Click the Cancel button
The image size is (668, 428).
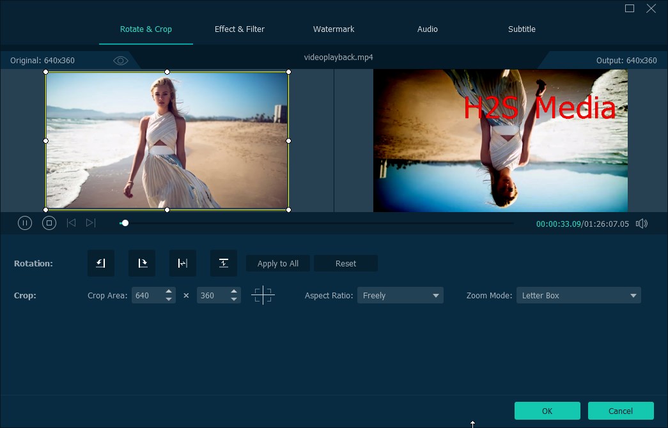(620, 411)
